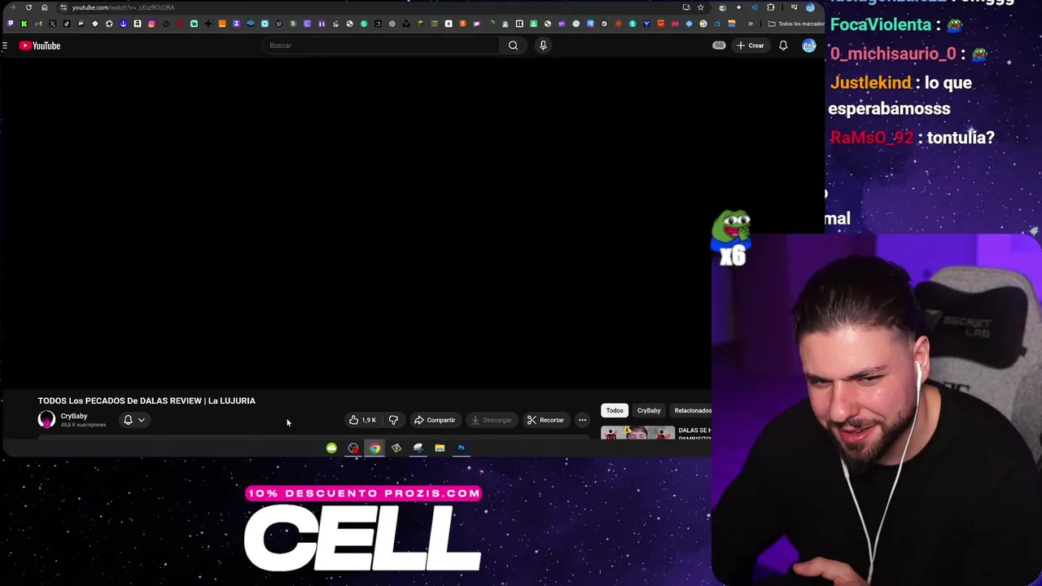Select the Relacionados filter chip
Image resolution: width=1042 pixels, height=586 pixels.
click(x=692, y=410)
